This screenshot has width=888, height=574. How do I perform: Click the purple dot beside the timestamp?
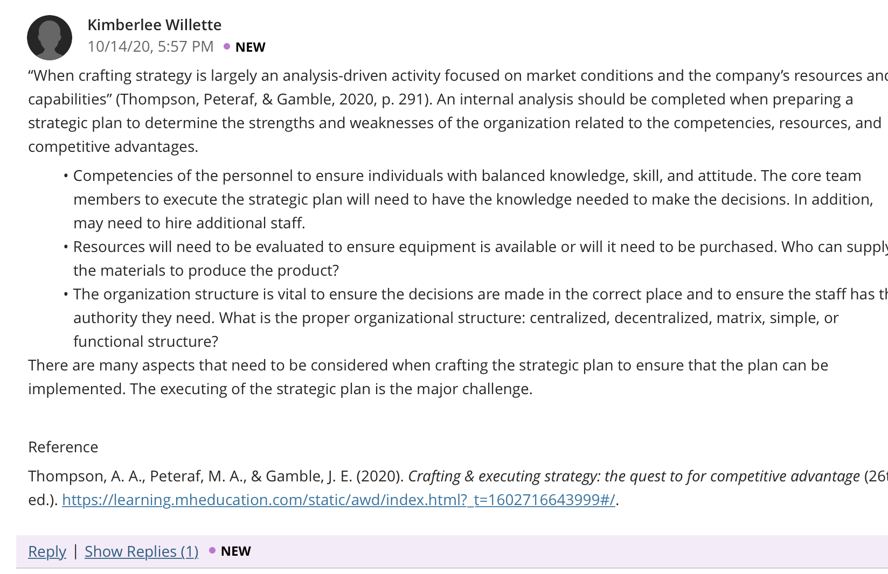click(227, 47)
